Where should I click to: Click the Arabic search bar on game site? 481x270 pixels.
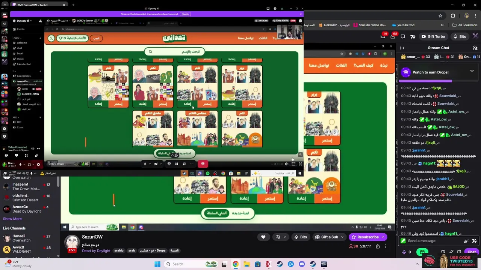pyautogui.click(x=174, y=52)
